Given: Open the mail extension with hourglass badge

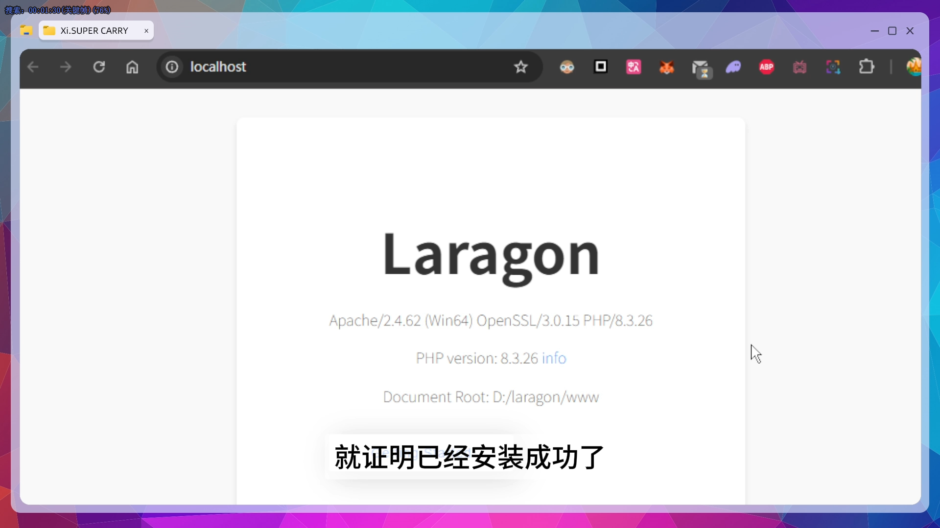Looking at the screenshot, I should pyautogui.click(x=701, y=68).
